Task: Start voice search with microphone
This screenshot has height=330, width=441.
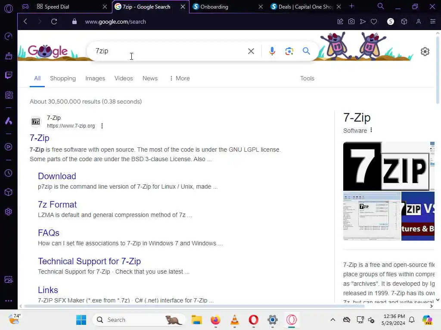Action: [272, 51]
